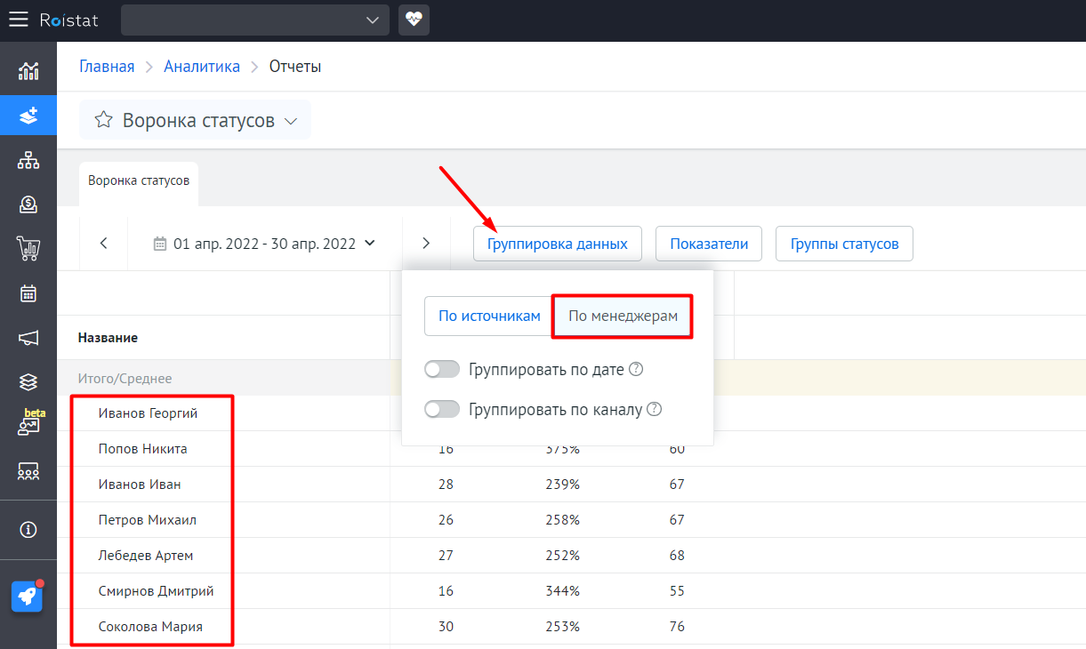Select manager Петров Михаил
Image resolution: width=1086 pixels, height=649 pixels.
click(x=148, y=520)
